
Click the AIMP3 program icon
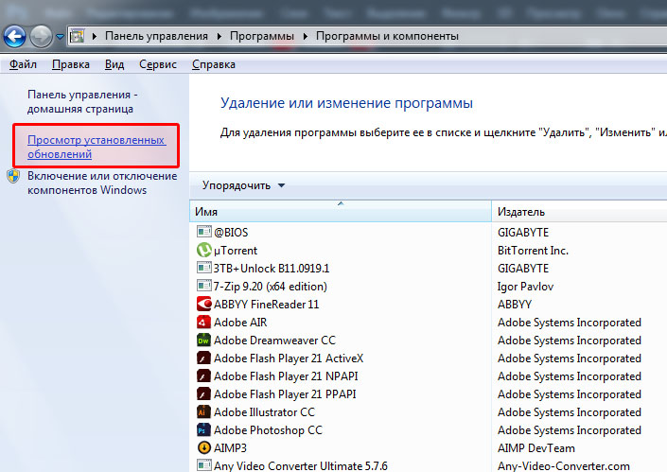click(204, 447)
